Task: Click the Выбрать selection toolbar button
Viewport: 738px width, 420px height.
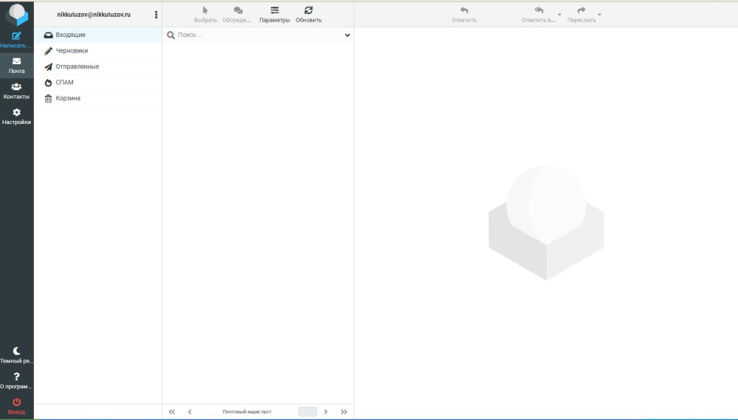Action: [x=206, y=15]
